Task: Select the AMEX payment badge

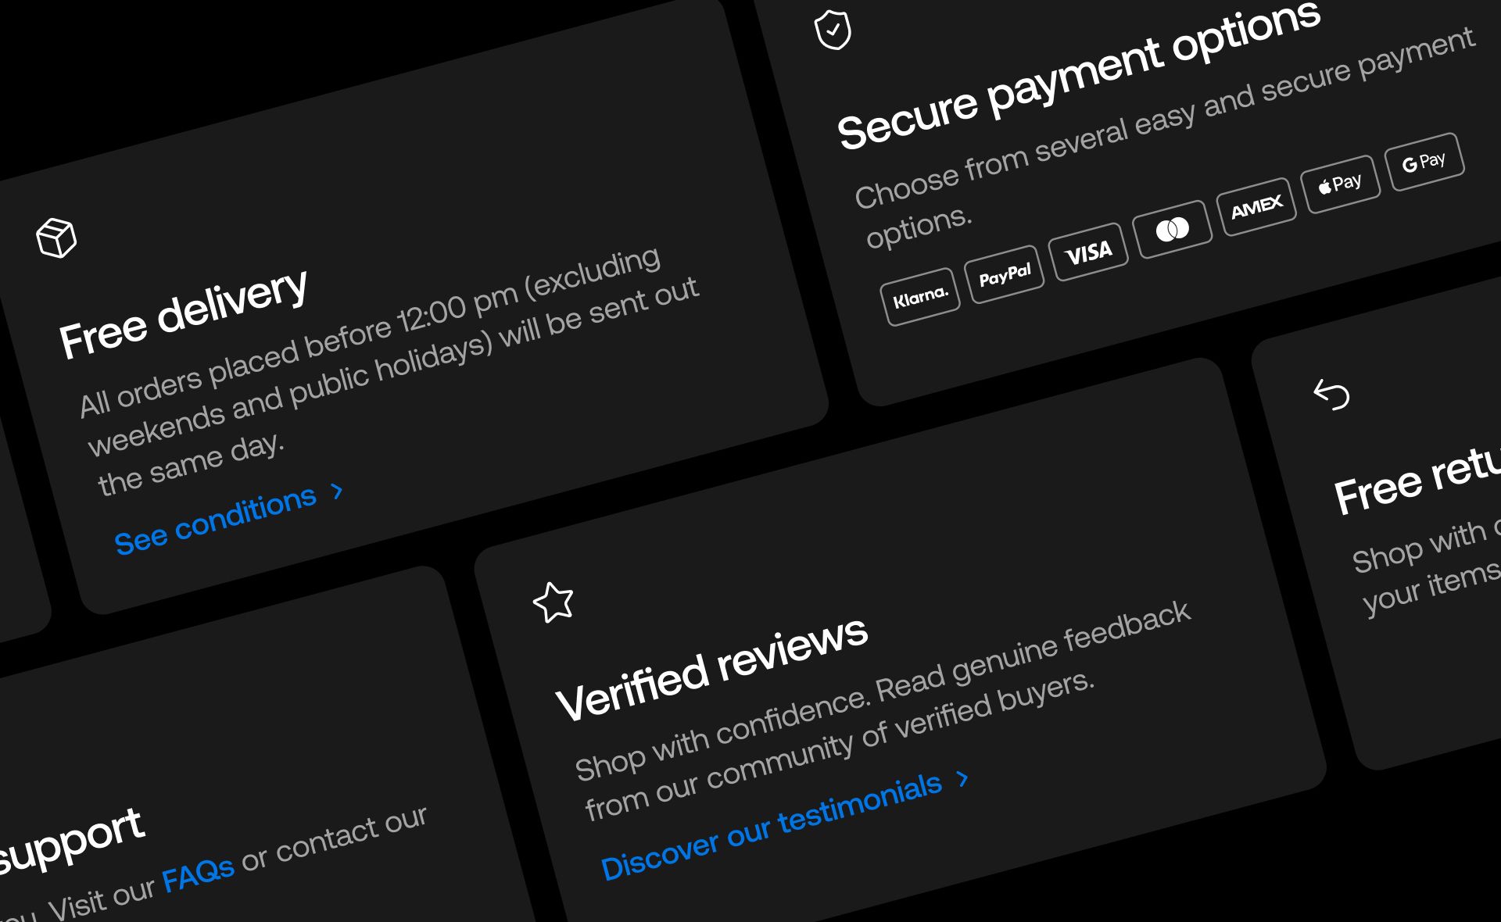Action: point(1257,208)
